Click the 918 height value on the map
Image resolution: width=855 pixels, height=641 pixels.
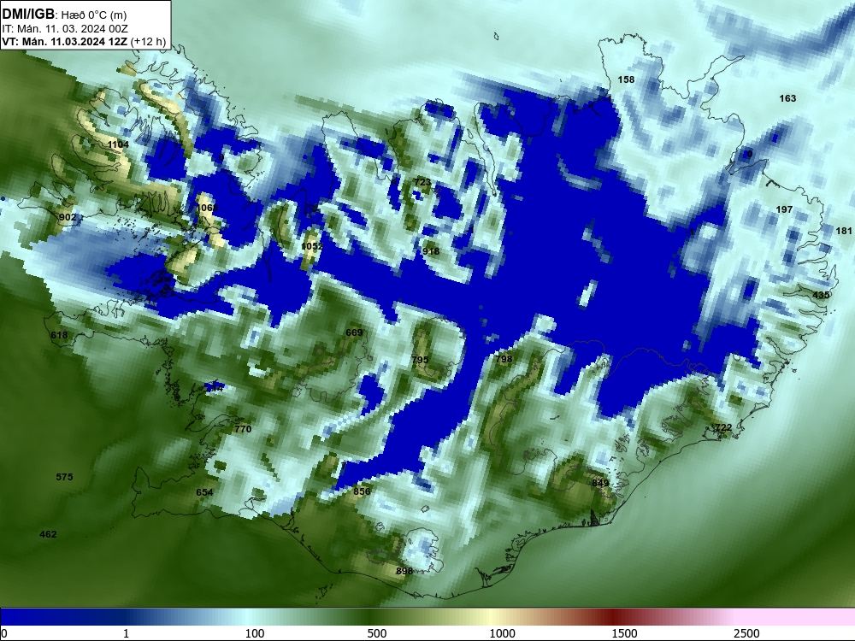coord(431,251)
